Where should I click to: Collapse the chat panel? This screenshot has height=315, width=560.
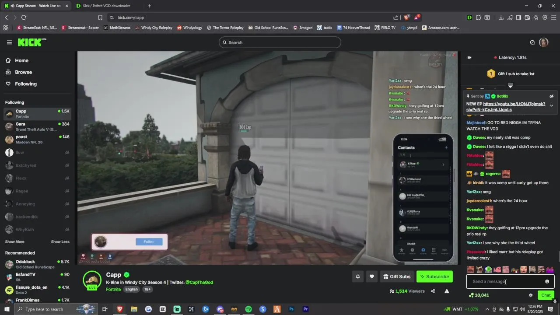pos(469,58)
